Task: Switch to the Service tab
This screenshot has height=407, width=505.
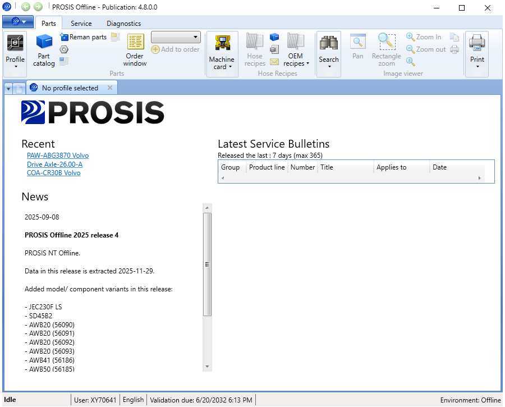Action: (x=81, y=24)
